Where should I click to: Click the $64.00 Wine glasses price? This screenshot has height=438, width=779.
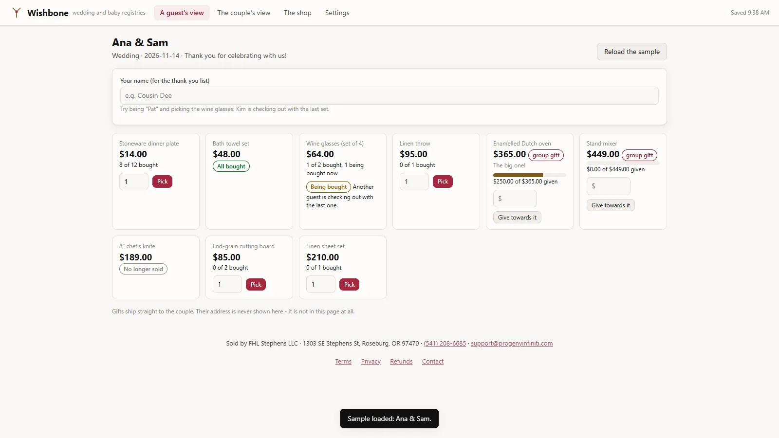320,154
